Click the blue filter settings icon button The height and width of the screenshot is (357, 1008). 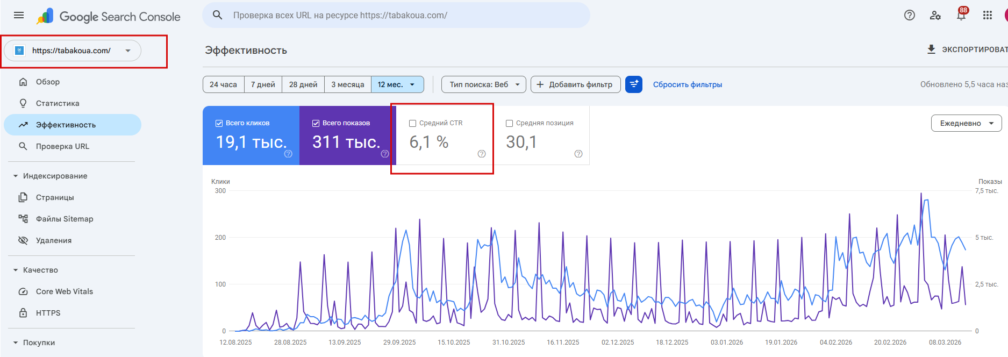click(x=634, y=84)
